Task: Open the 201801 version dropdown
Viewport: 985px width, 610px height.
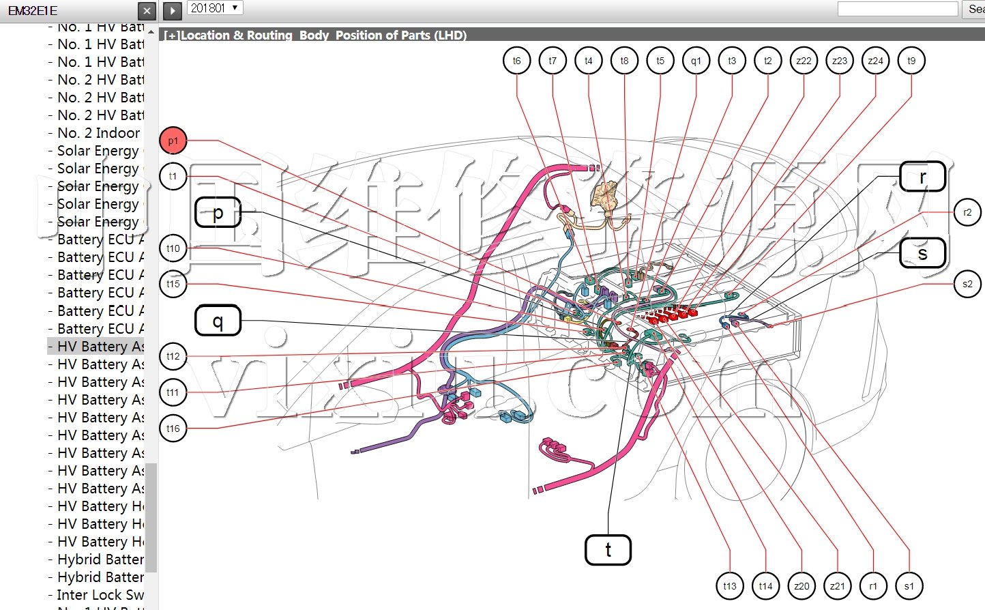Action: [x=215, y=8]
